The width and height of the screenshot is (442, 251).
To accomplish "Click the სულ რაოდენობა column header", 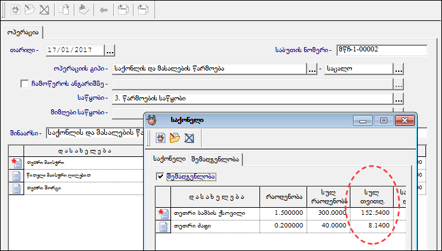I will coord(328,197).
